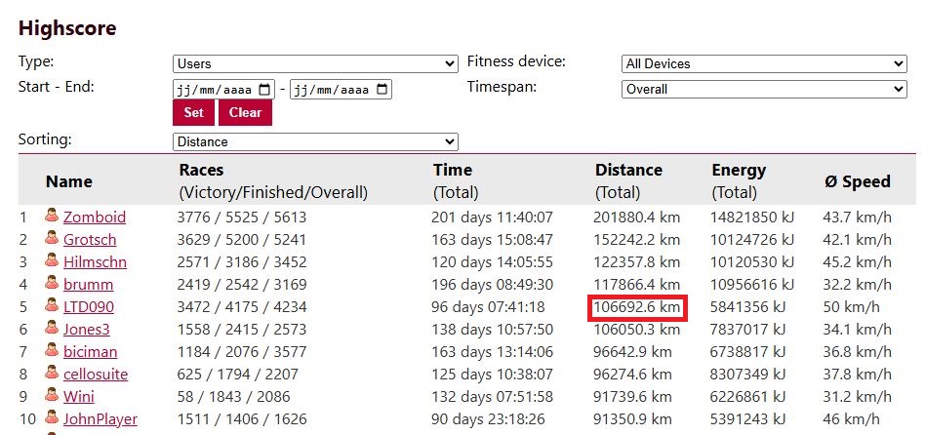This screenshot has width=925, height=435.
Task: Select the Wini user link
Action: pyautogui.click(x=79, y=396)
